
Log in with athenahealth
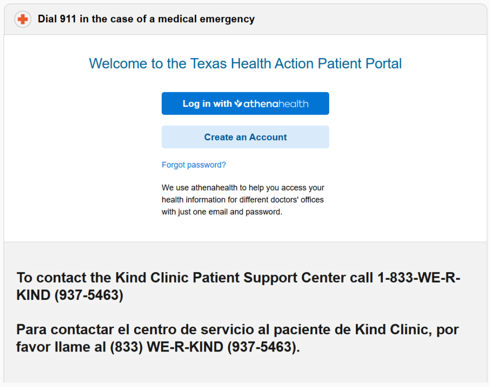(x=245, y=103)
